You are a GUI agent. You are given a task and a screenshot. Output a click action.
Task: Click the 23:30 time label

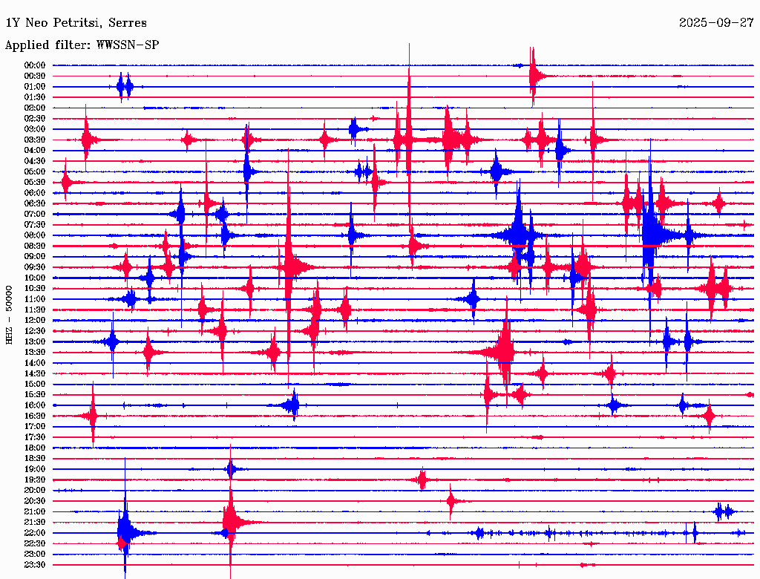click(x=35, y=565)
